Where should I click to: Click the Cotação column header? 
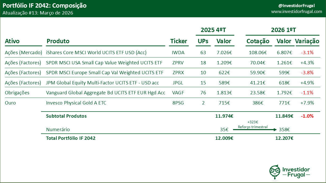pos(258,41)
